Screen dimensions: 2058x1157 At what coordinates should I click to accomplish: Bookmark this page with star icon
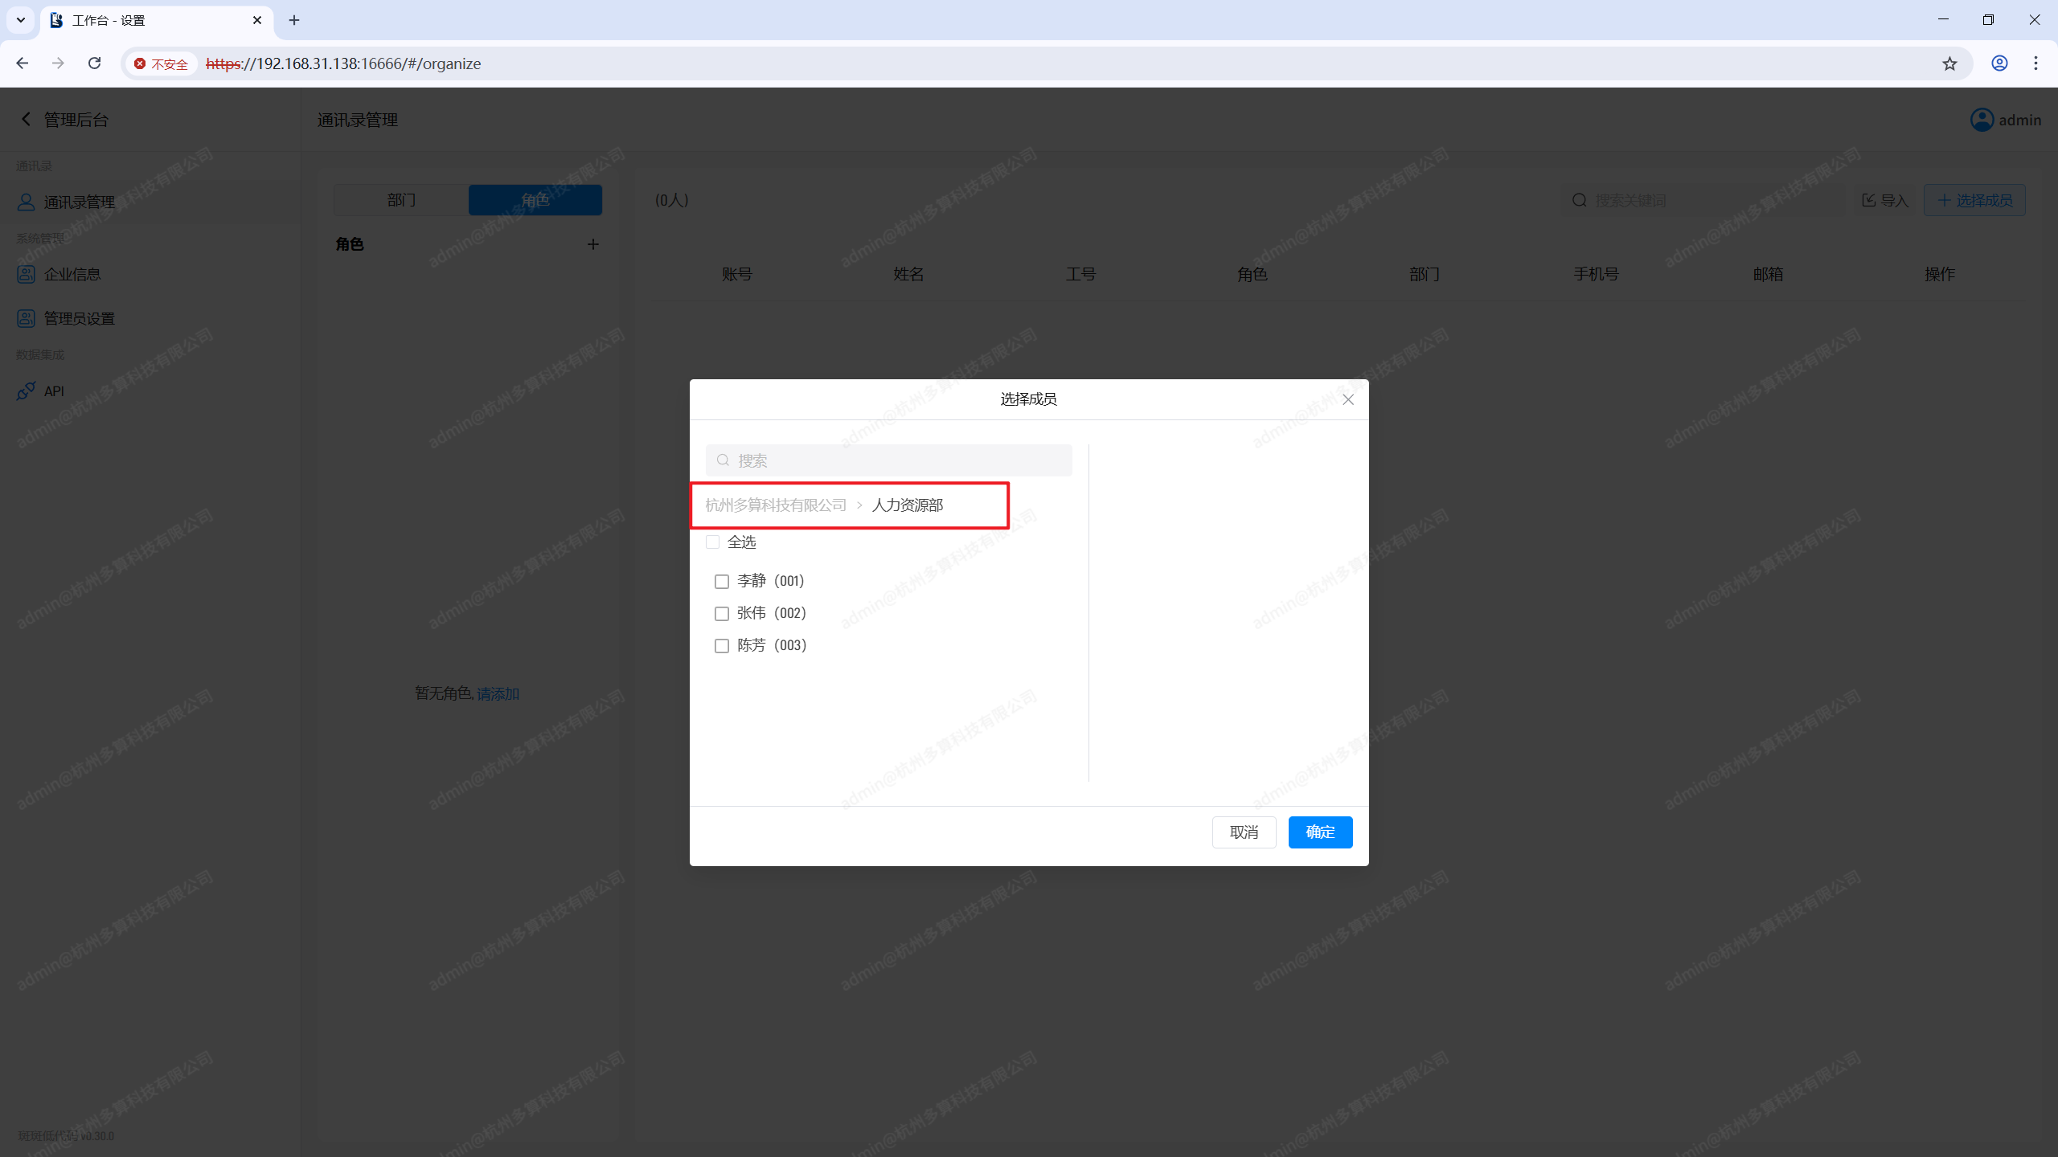click(1949, 63)
